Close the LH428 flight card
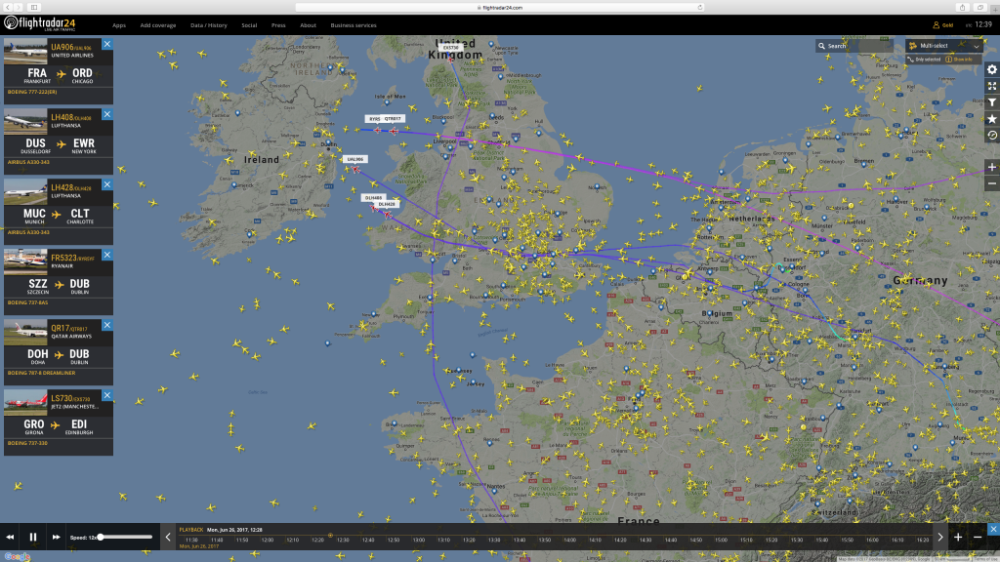 [107, 184]
